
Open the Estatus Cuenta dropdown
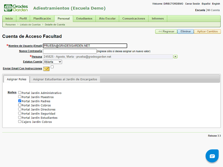coord(52,62)
